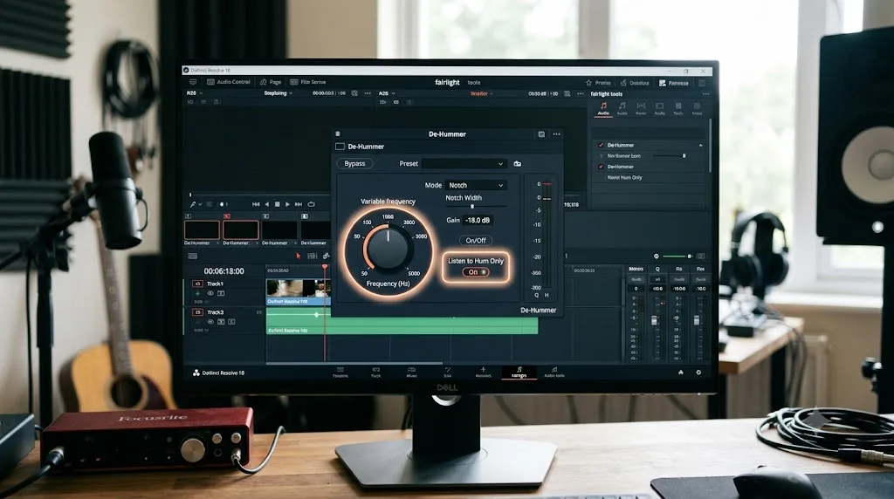The width and height of the screenshot is (894, 499).
Task: Click the playhead marker on timeline ruler
Action: (x=325, y=267)
